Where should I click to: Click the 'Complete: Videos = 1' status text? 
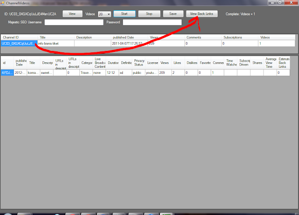click(x=240, y=14)
